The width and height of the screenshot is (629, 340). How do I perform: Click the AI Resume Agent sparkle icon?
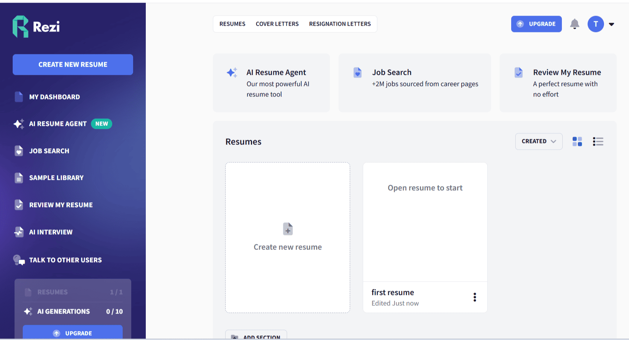click(x=232, y=72)
